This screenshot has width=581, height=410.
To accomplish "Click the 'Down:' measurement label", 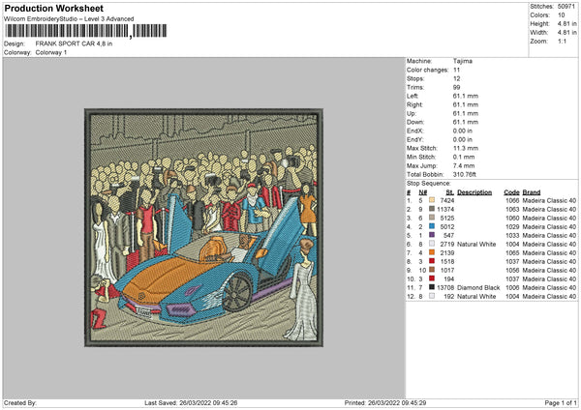I will coord(415,122).
